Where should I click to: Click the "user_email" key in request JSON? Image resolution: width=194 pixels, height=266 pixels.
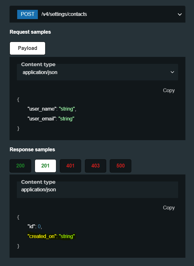tap(43, 119)
